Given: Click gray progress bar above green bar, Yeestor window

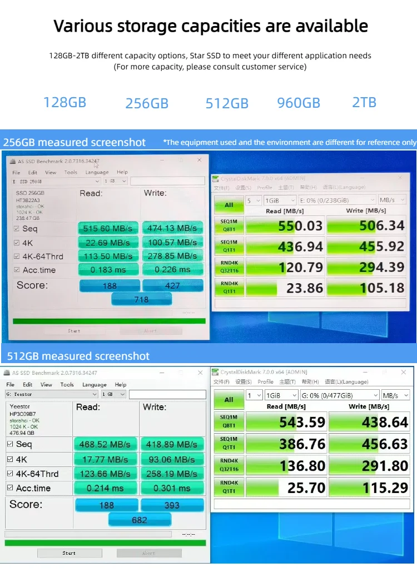Looking at the screenshot, I should pos(88,534).
